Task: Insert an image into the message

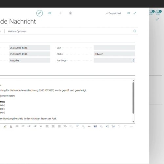Action: point(95,126)
